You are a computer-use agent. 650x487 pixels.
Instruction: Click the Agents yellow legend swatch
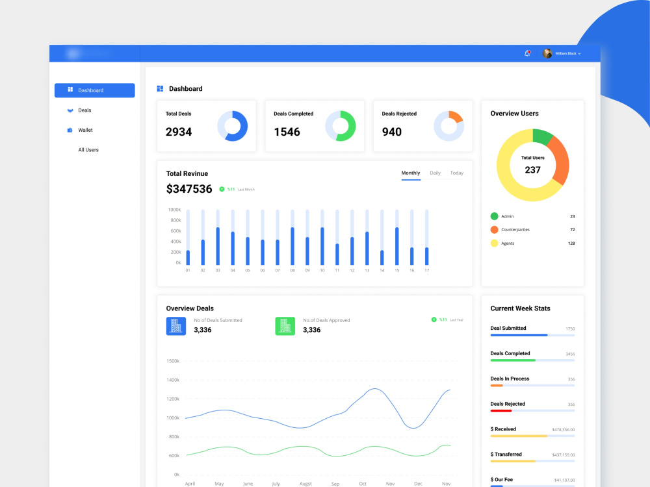tap(494, 243)
